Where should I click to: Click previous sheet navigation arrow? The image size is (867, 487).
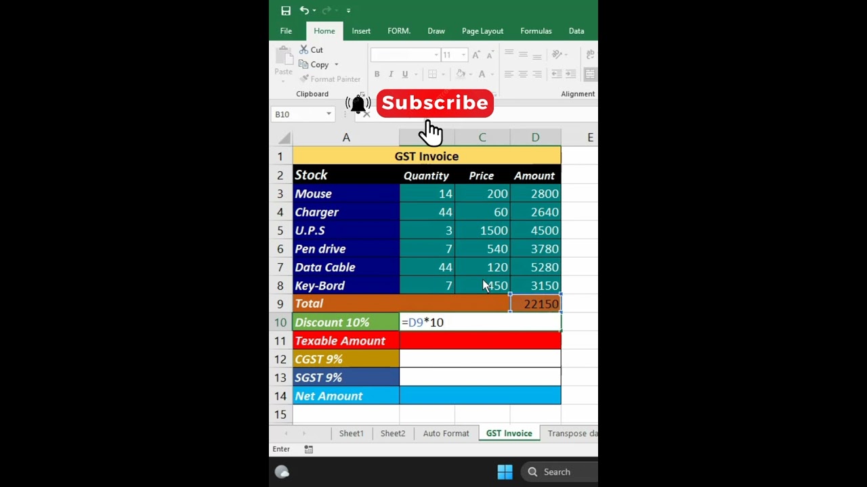tap(286, 434)
